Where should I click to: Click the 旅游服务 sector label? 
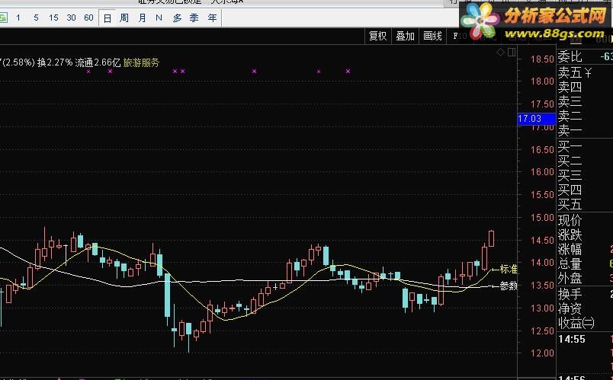pos(141,62)
